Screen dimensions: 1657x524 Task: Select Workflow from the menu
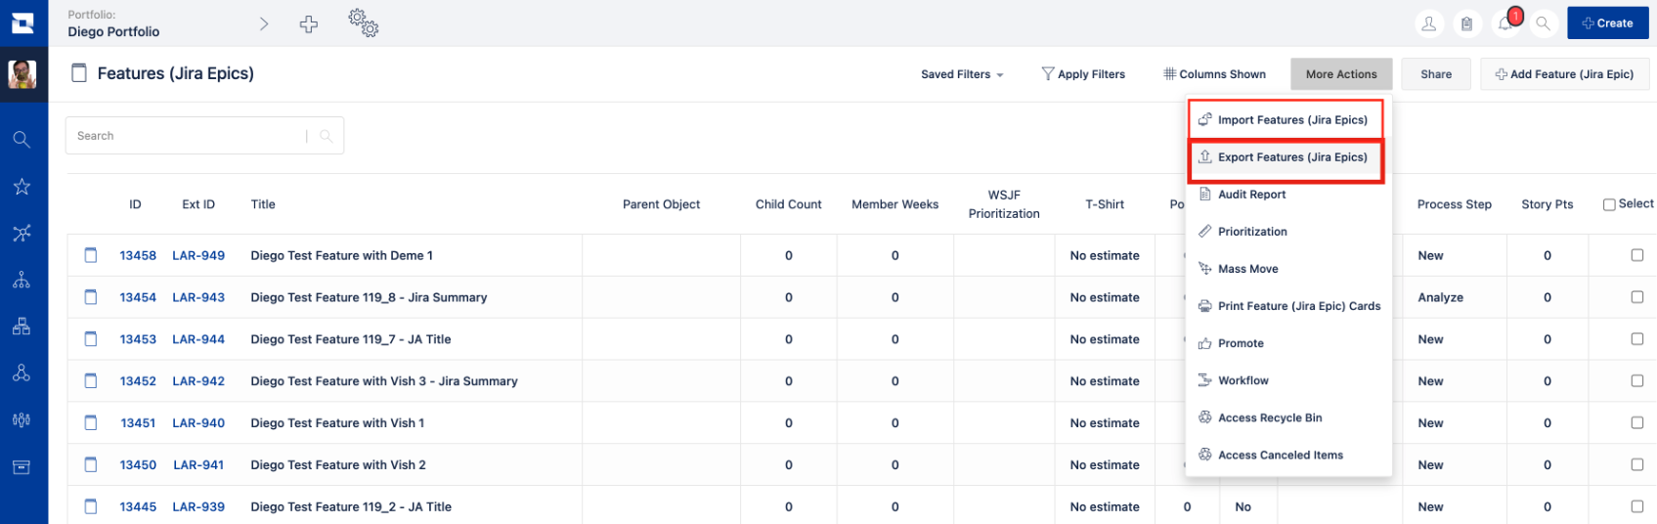click(x=1288, y=380)
